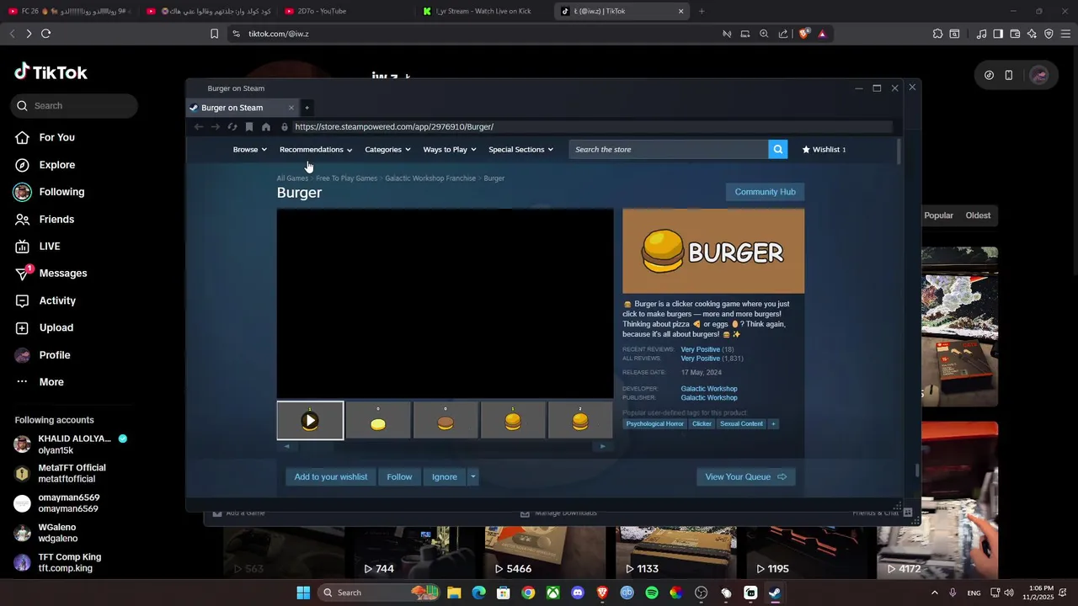Screen dimensions: 1078x606
Task: Open Brave wallet icon
Action: (1015, 34)
